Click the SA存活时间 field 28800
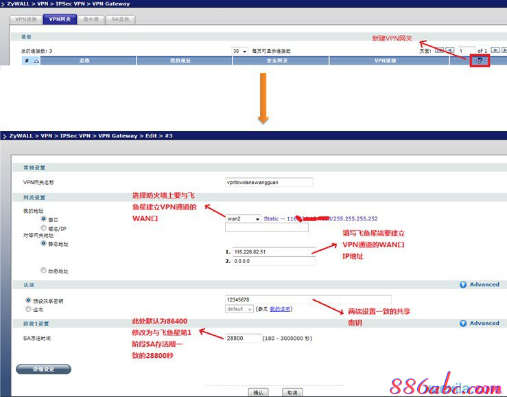This screenshot has height=397, width=507. [244, 338]
